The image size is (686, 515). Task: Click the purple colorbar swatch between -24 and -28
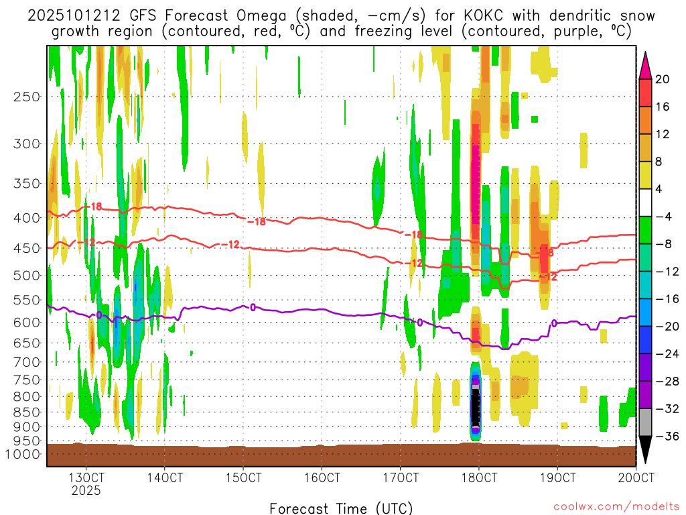pyautogui.click(x=645, y=367)
